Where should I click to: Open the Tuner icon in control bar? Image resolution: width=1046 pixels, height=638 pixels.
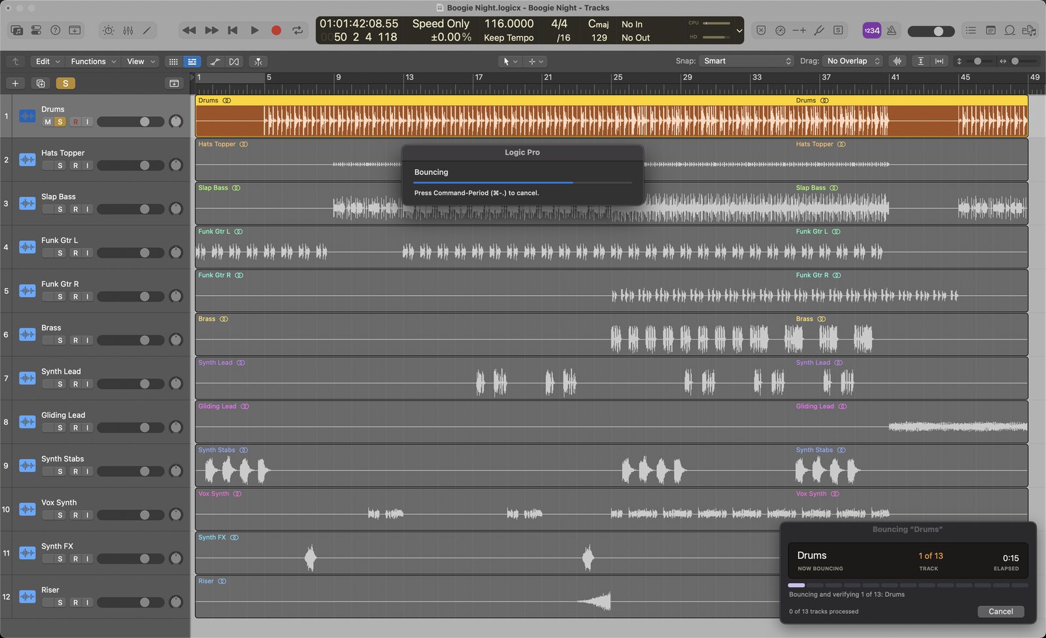point(818,30)
